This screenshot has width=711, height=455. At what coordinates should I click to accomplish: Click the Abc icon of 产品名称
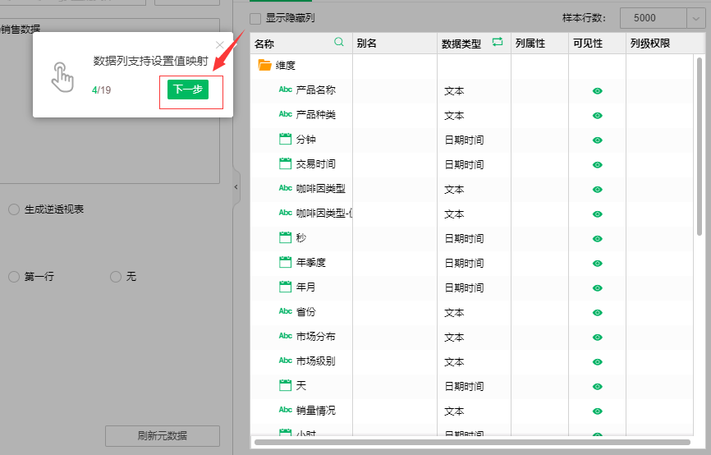click(x=285, y=90)
